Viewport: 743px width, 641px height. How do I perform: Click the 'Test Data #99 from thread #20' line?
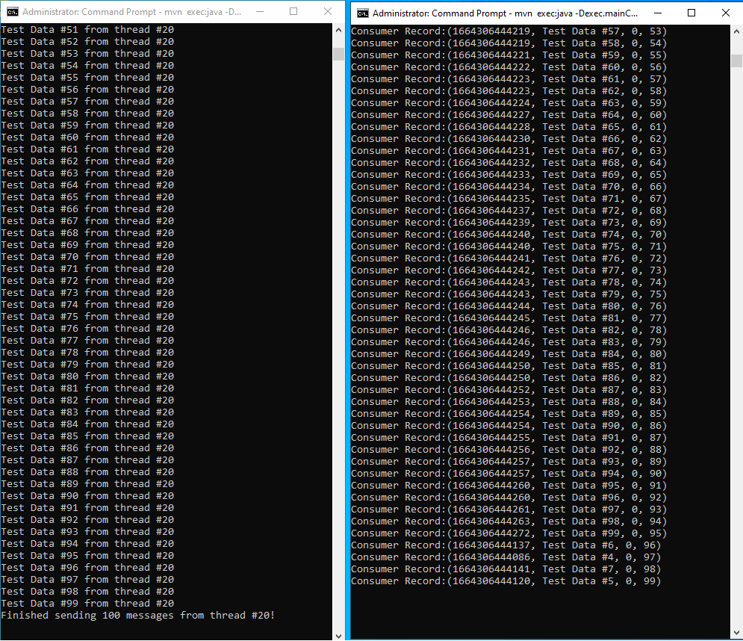point(87,604)
